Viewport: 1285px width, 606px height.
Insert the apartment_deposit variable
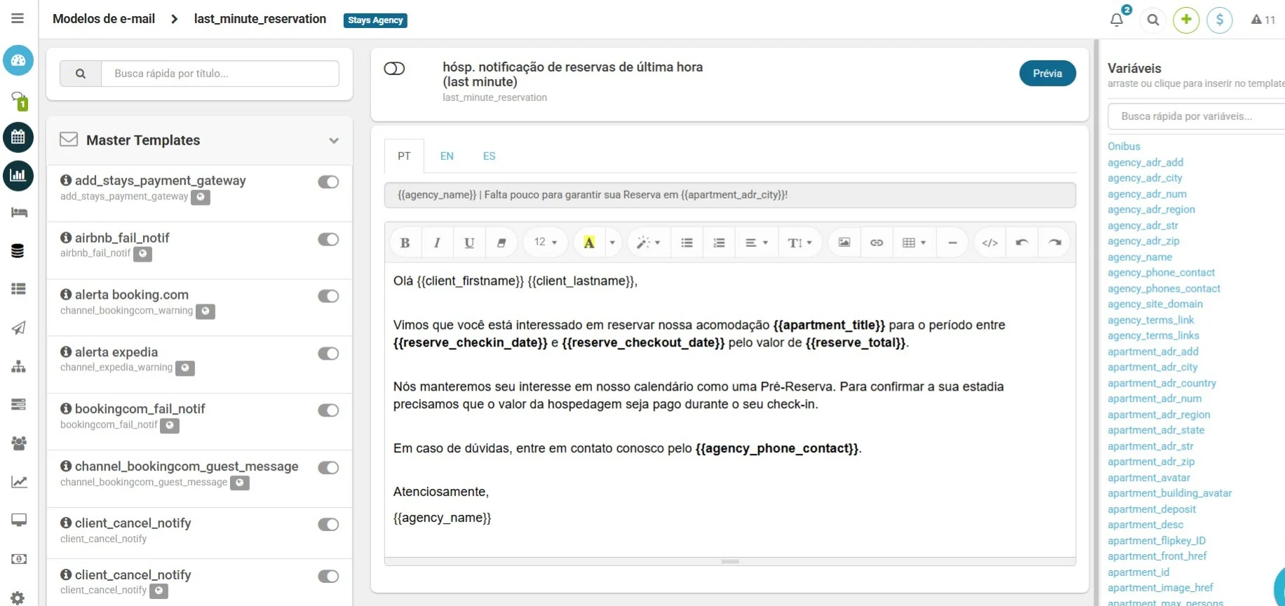click(x=1152, y=509)
